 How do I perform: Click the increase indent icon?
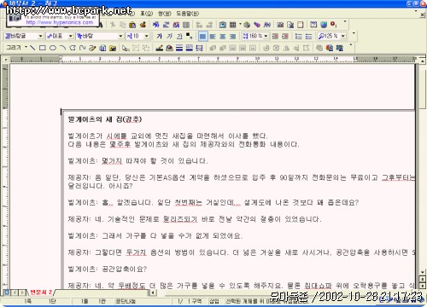coord(285,36)
